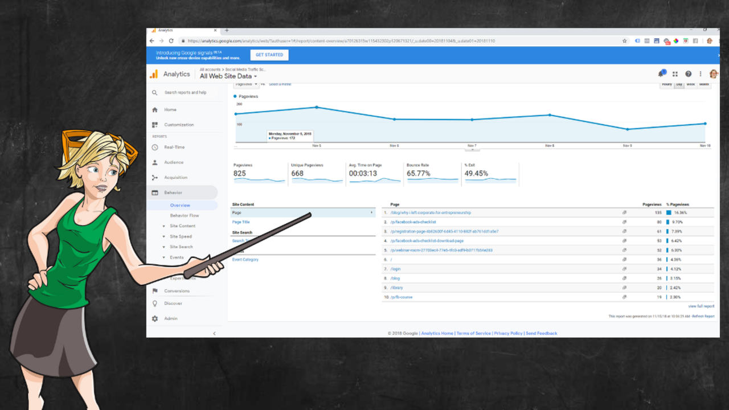This screenshot has height=410, width=729.
Task: Open the help question mark icon
Action: (x=688, y=74)
